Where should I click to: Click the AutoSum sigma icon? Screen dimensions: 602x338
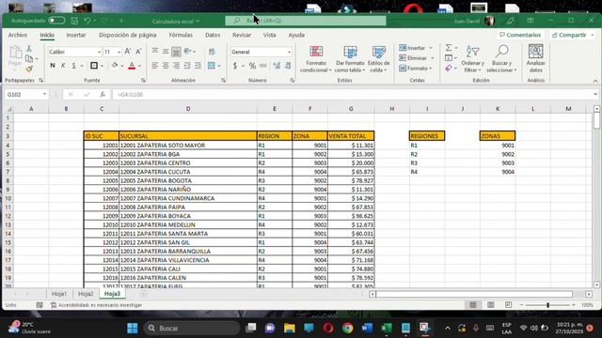pyautogui.click(x=449, y=48)
